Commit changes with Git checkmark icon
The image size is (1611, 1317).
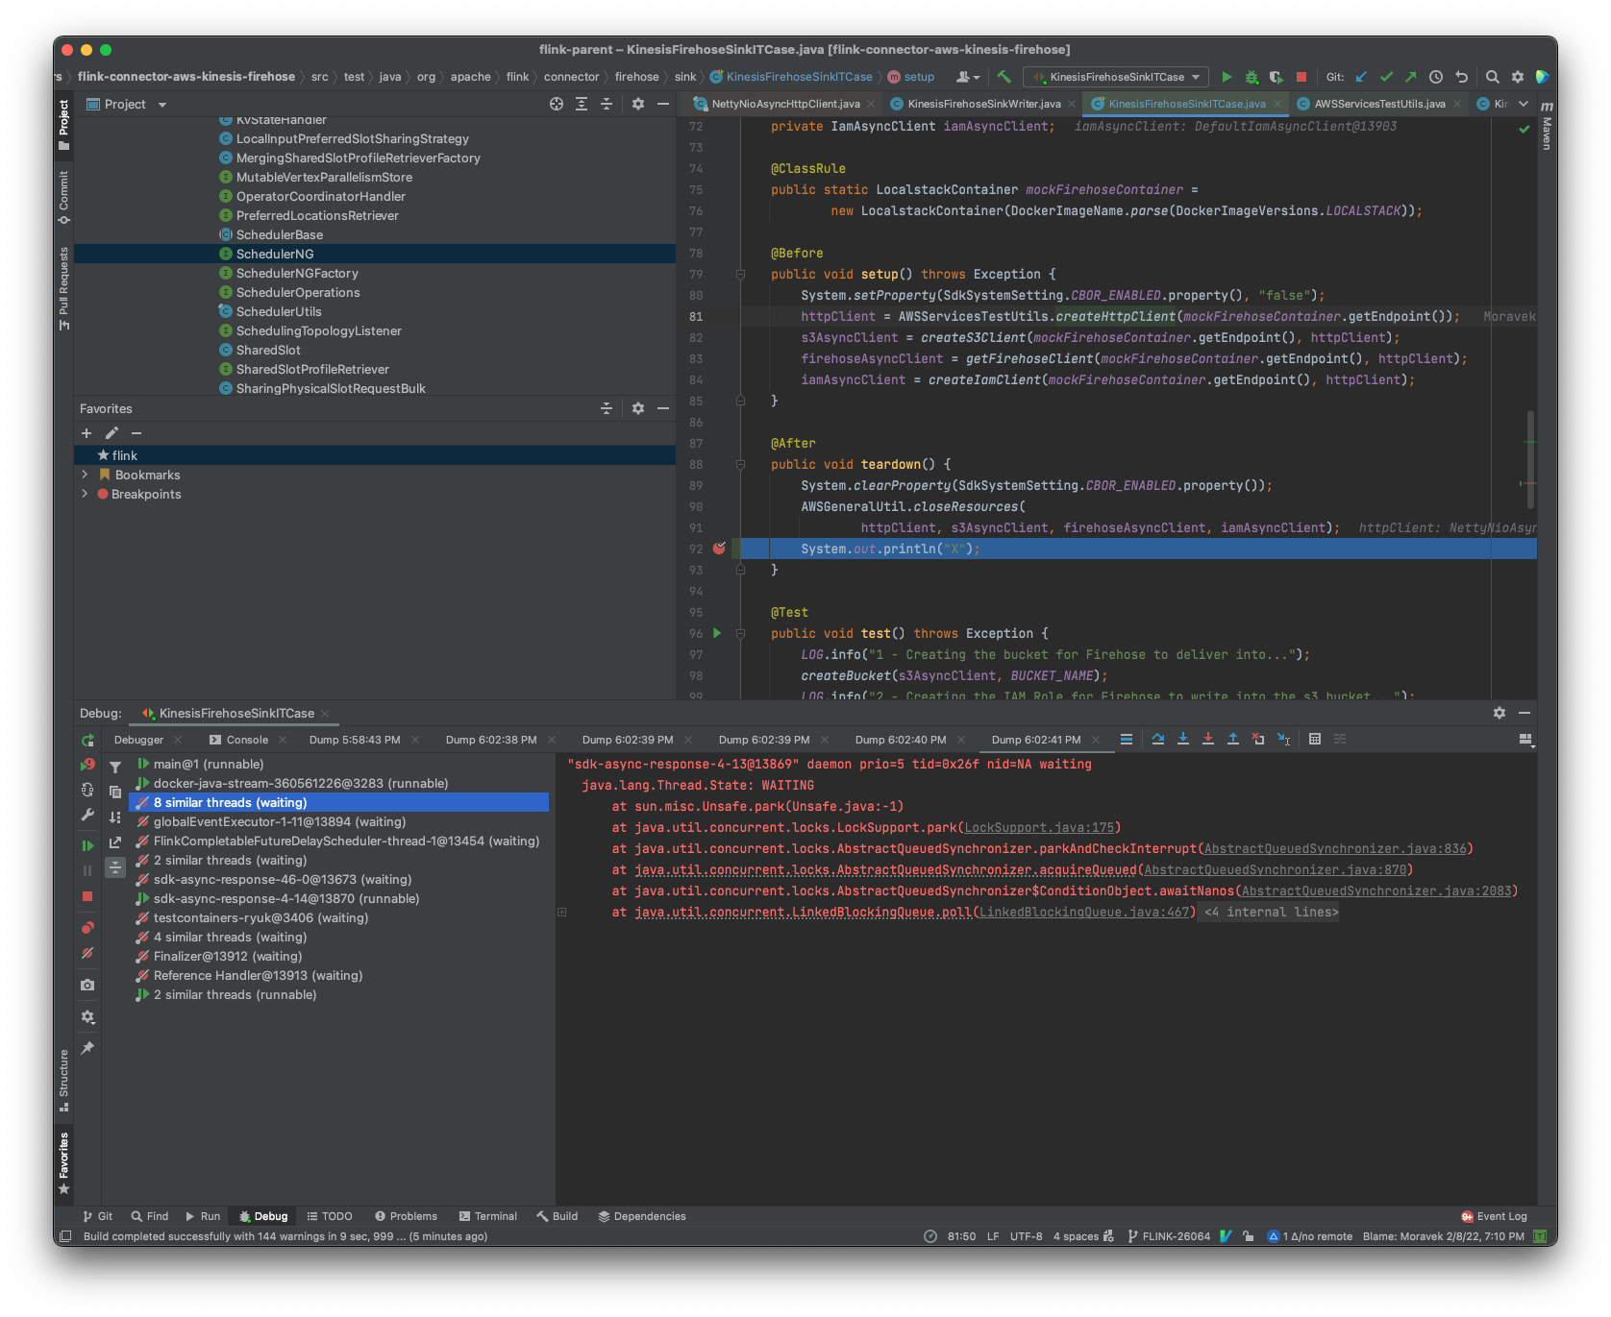pyautogui.click(x=1386, y=77)
